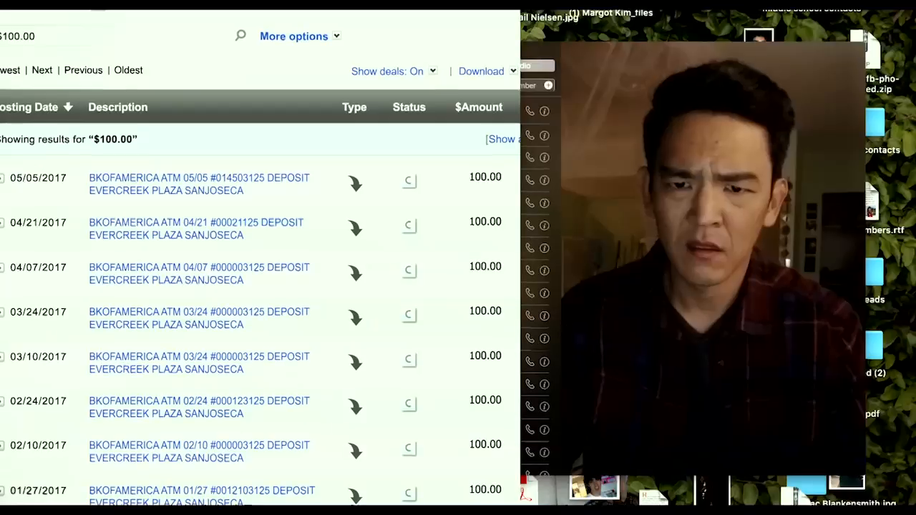
Task: Click the cleared status icon in 04/21/2017 row
Action: coord(409,225)
